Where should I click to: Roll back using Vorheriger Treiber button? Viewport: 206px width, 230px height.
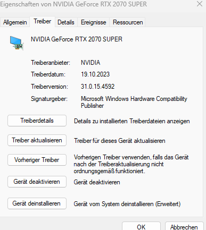click(x=37, y=160)
